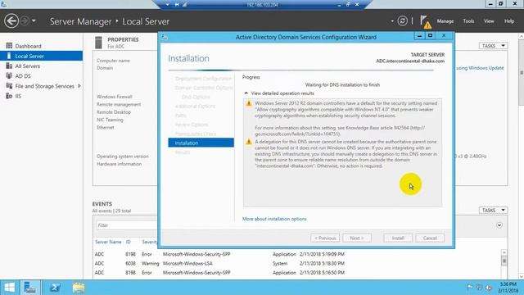Click the wizard title bar icon

165,37
